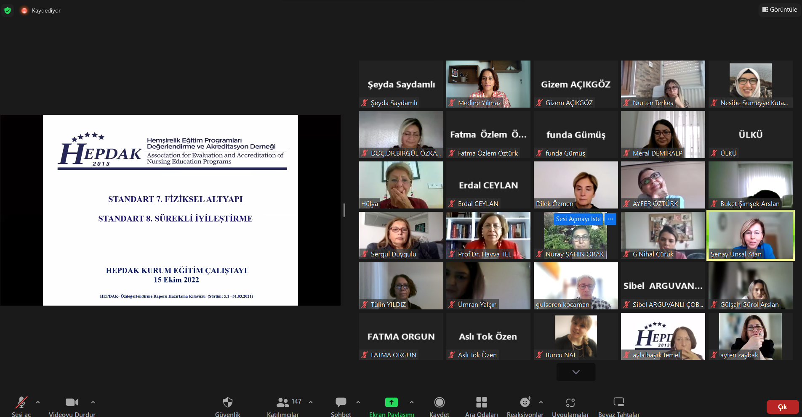The width and height of the screenshot is (802, 417).
Task: Select Medine Yılmaz video tile
Action: (488, 84)
